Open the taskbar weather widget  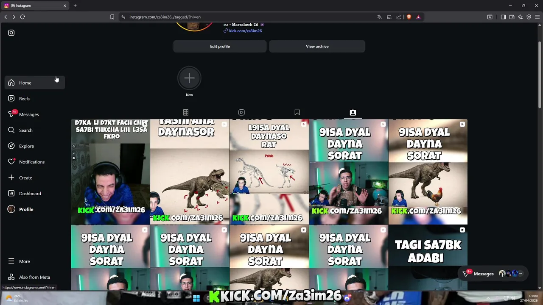[17, 298]
